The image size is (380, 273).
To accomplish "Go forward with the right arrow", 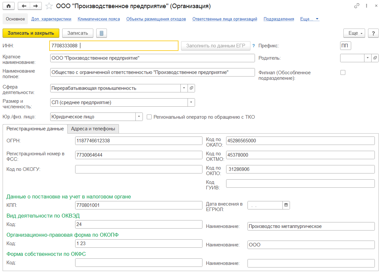I will (36, 6).
